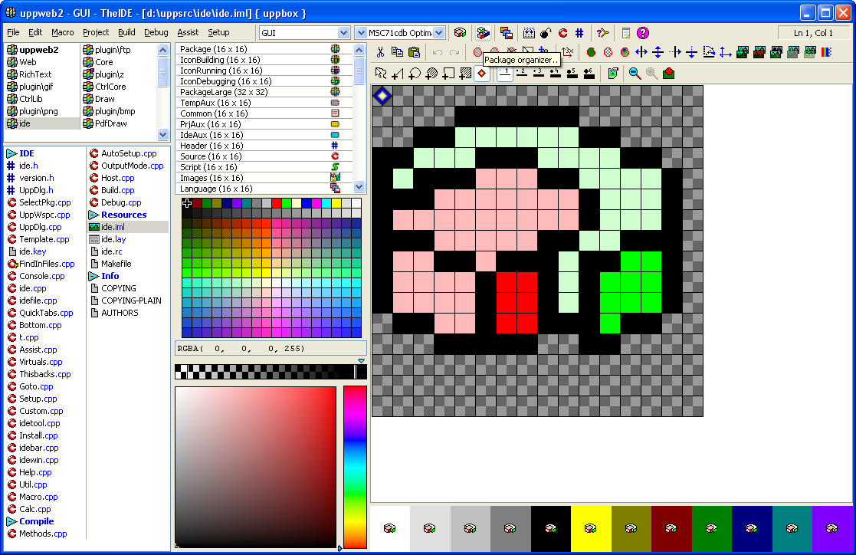Open the GUI main configuration dropdown
Image resolution: width=856 pixels, height=555 pixels.
343,33
